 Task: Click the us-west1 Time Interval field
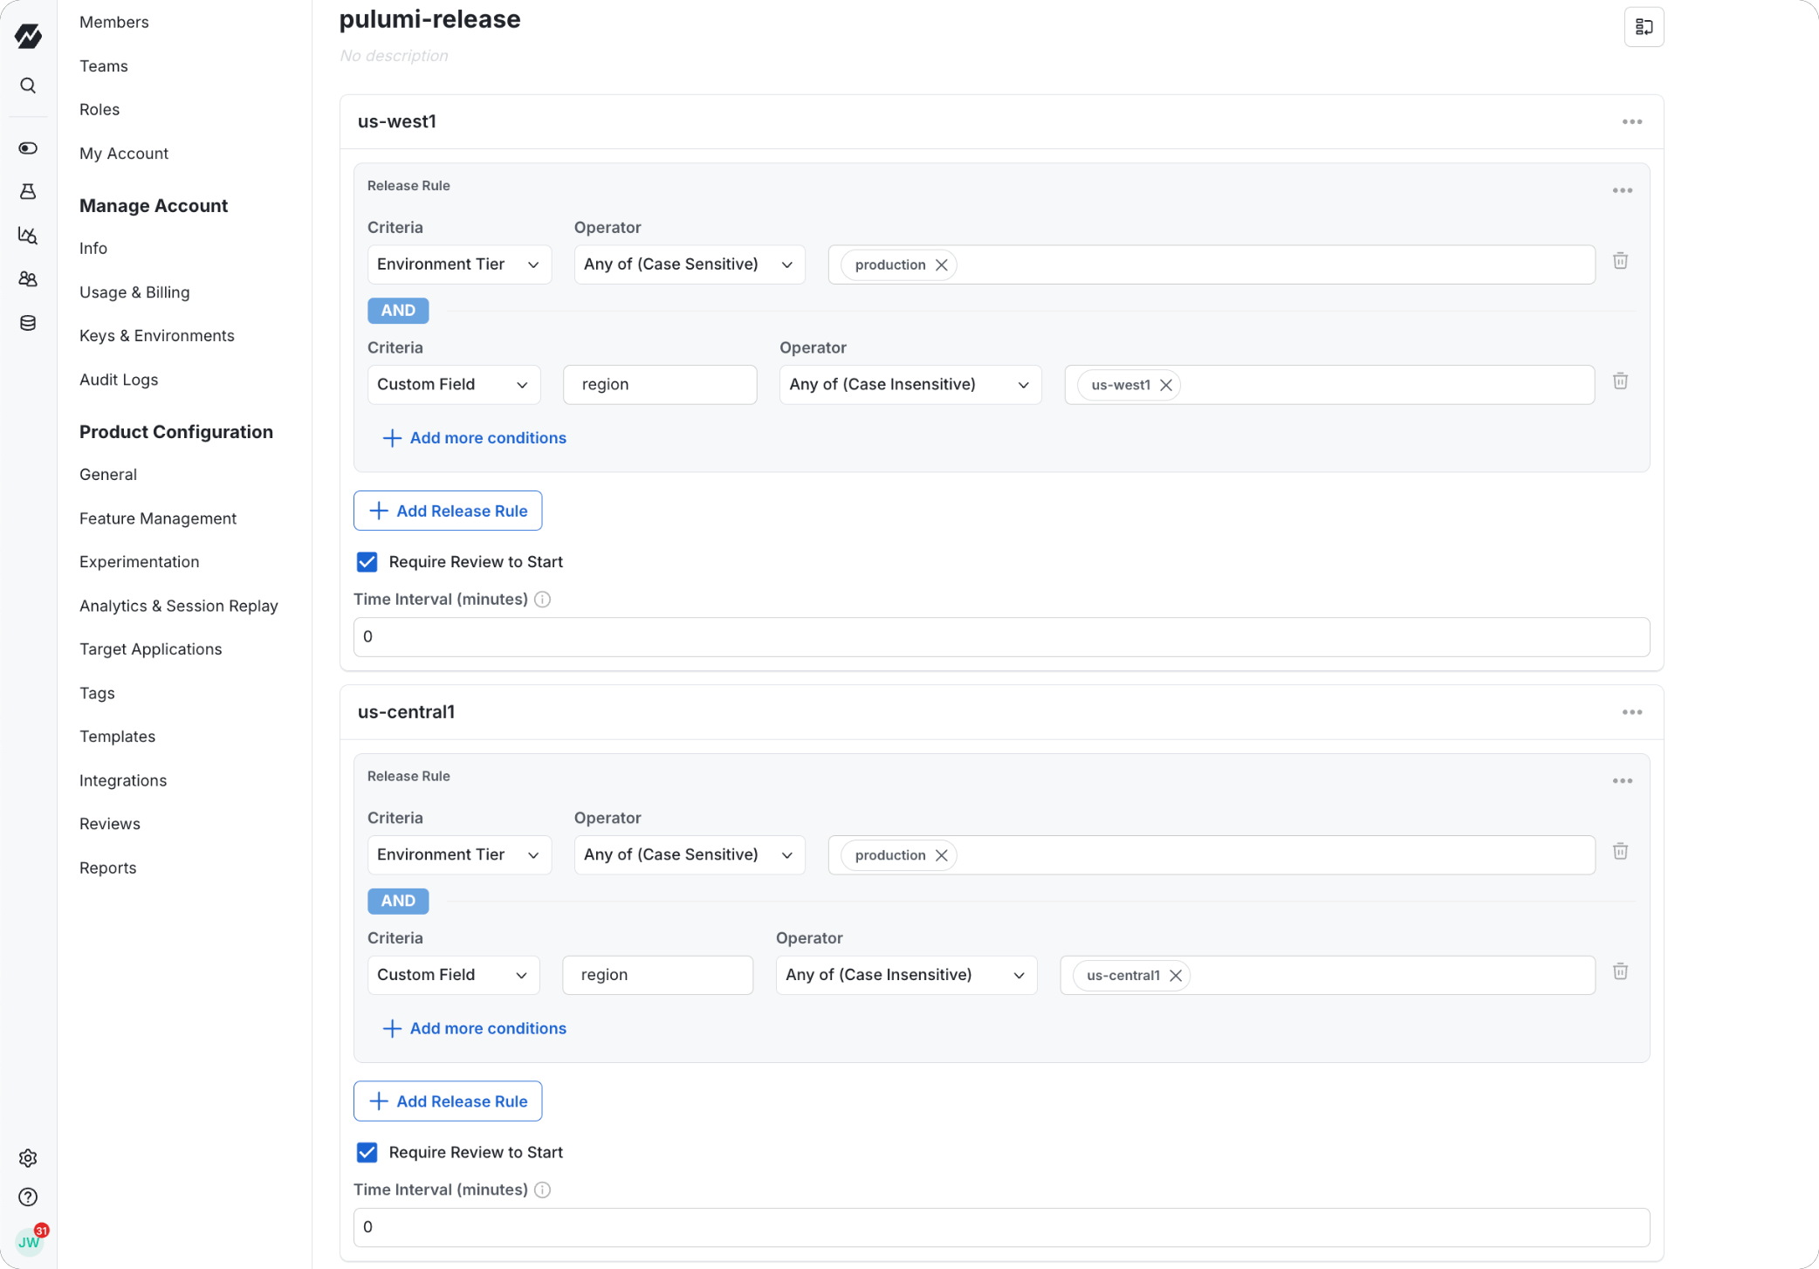[1001, 637]
